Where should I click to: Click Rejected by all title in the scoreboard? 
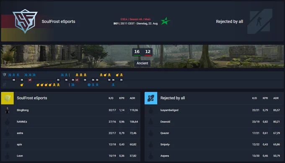coord(173,98)
